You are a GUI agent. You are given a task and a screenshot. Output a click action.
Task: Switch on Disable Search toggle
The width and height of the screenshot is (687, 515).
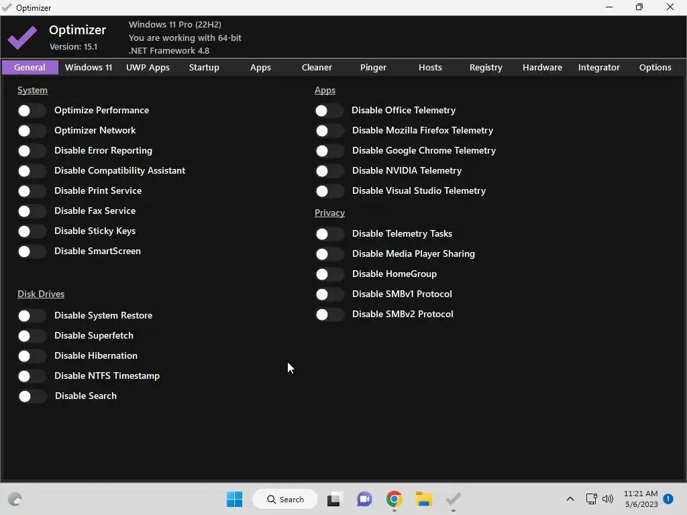[x=32, y=396]
